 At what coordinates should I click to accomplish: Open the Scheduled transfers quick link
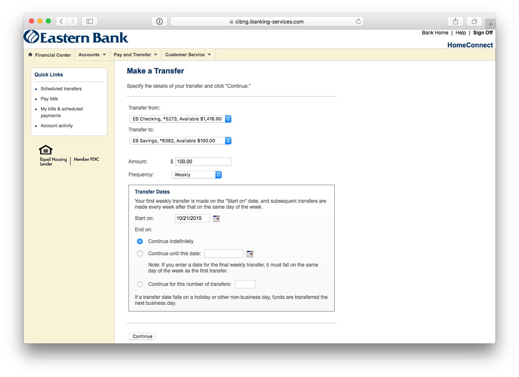coord(61,89)
